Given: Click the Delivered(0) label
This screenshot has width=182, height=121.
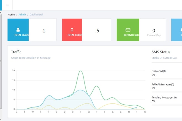Looking at the screenshot, I should [159, 71].
